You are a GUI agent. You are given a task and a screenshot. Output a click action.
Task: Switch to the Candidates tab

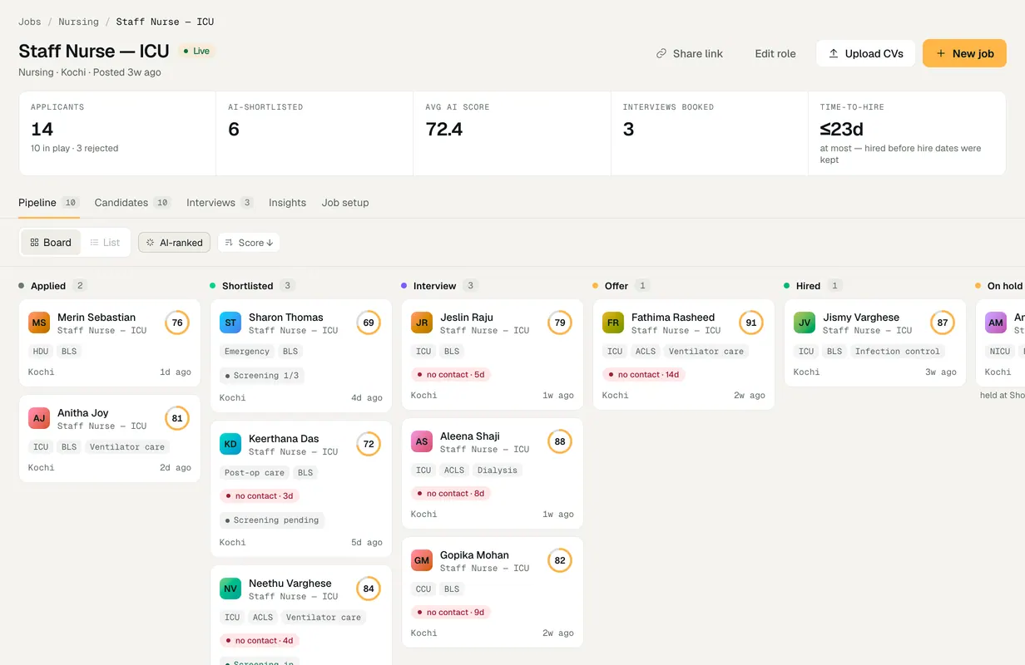(x=133, y=203)
